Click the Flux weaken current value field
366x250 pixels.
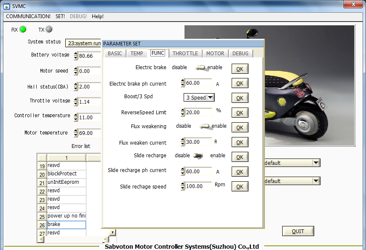[198, 142]
